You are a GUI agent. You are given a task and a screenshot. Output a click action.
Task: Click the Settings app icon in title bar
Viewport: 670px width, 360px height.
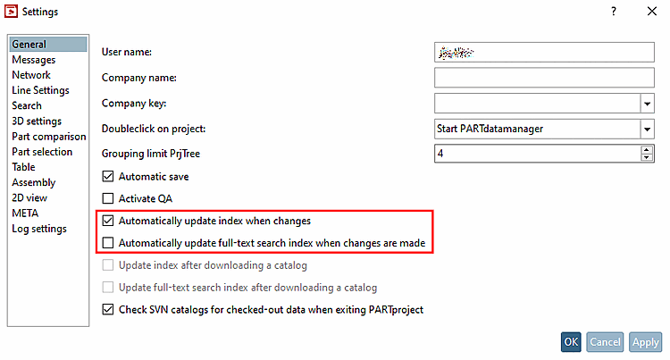point(12,12)
